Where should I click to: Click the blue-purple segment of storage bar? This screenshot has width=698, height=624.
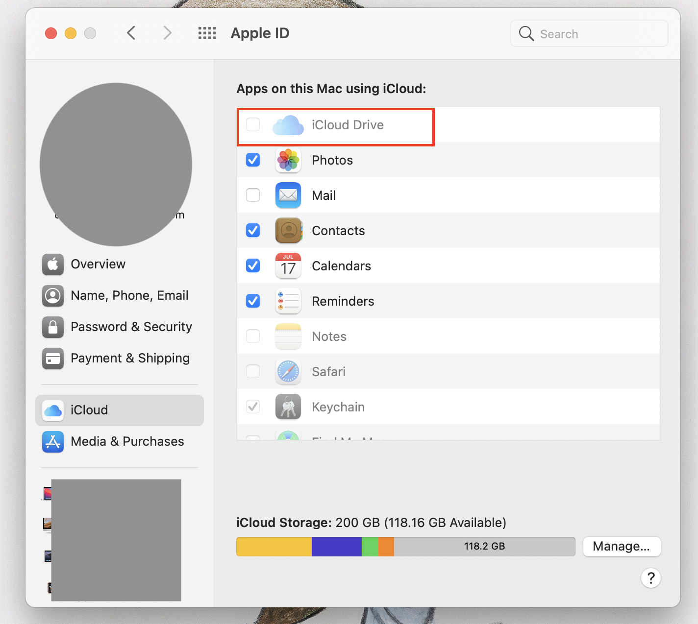(337, 547)
